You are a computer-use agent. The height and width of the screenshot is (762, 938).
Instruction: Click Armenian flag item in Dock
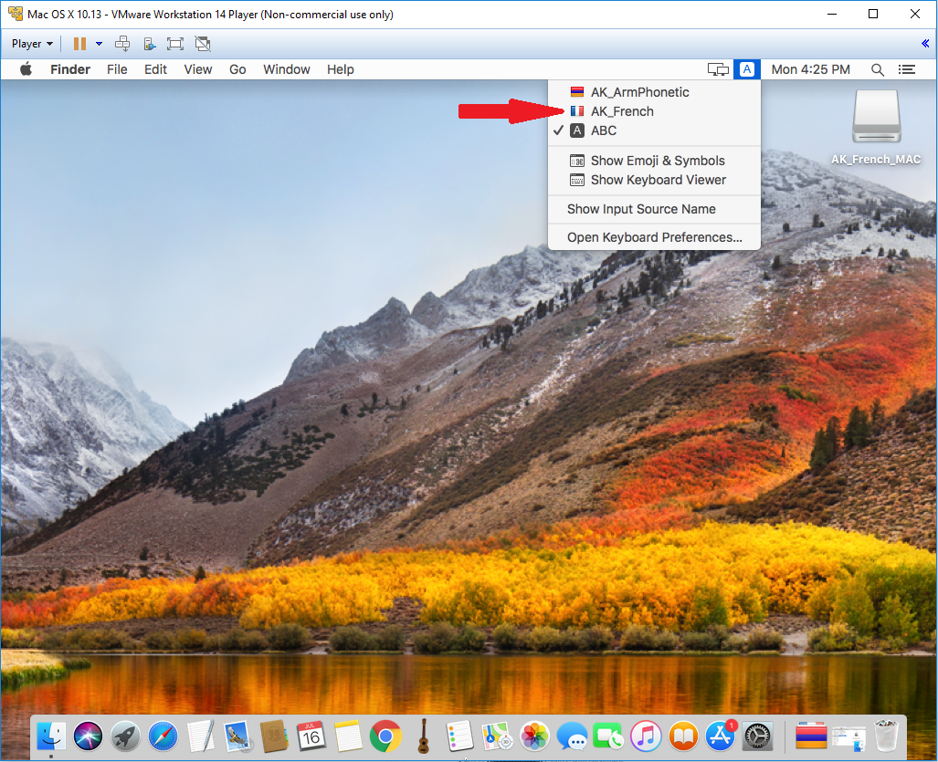[x=811, y=736]
